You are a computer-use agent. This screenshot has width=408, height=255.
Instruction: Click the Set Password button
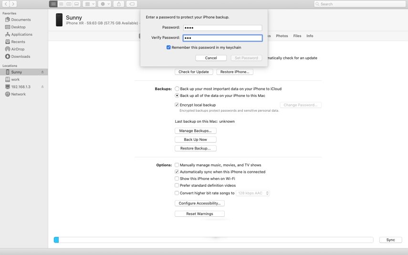coord(246,58)
